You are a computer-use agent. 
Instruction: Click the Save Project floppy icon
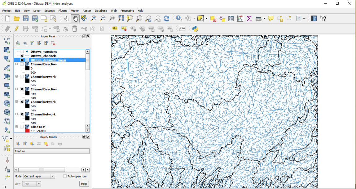(26, 19)
